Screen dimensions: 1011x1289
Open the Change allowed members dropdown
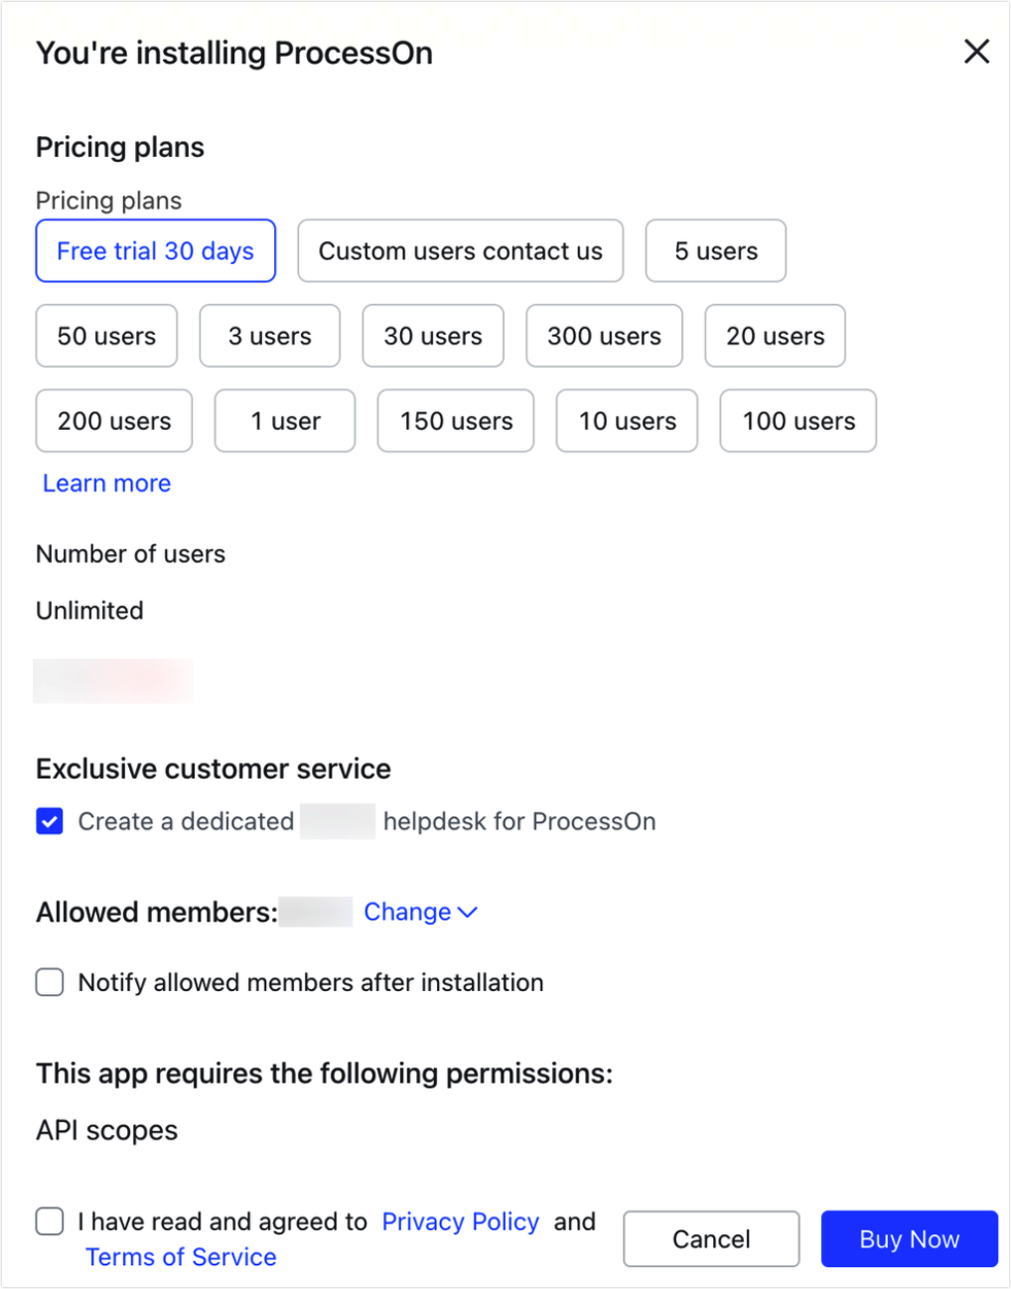(x=420, y=911)
